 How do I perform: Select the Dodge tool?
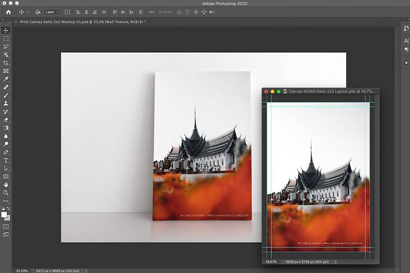click(x=6, y=144)
